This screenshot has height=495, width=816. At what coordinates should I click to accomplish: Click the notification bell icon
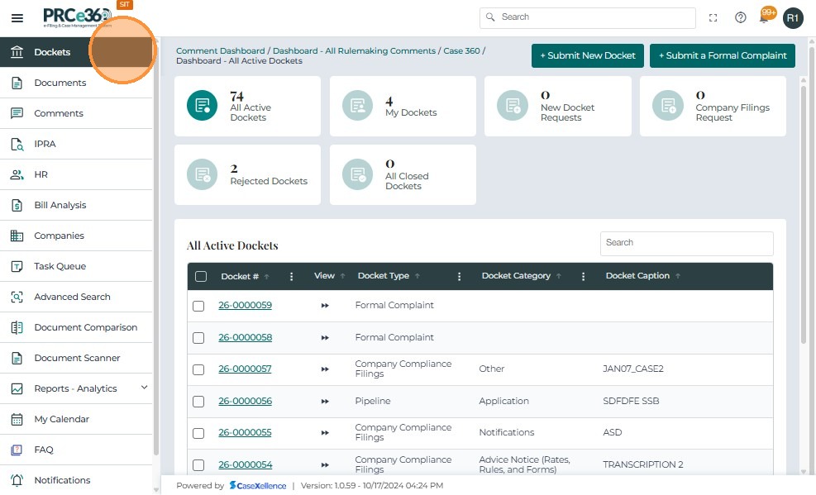tap(765, 18)
